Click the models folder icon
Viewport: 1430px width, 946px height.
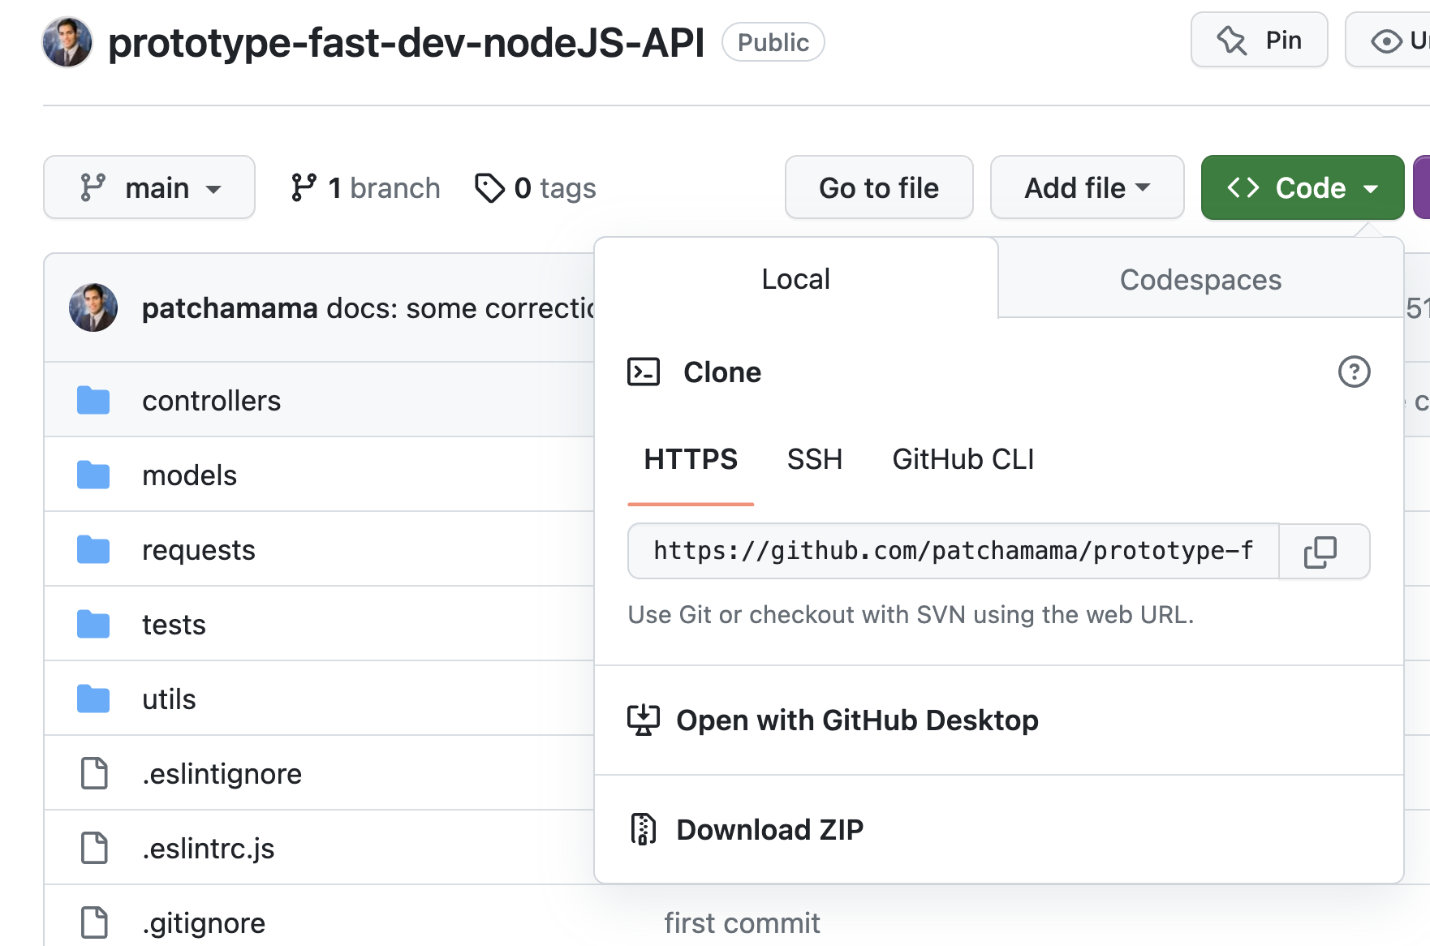[x=93, y=475]
